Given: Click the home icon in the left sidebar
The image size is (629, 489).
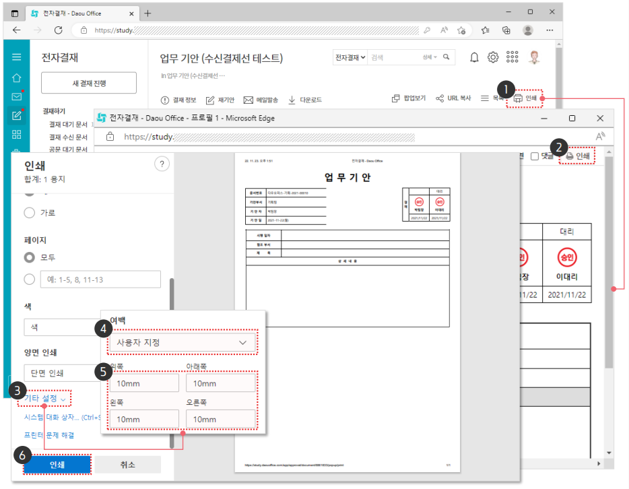Looking at the screenshot, I should click(x=17, y=78).
